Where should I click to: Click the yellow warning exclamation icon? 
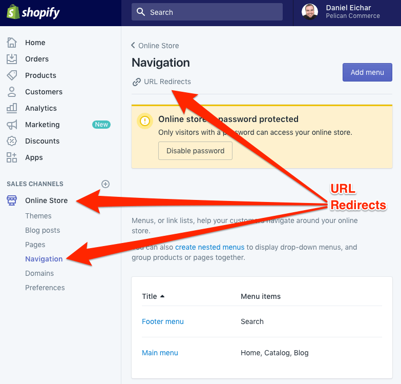point(145,121)
